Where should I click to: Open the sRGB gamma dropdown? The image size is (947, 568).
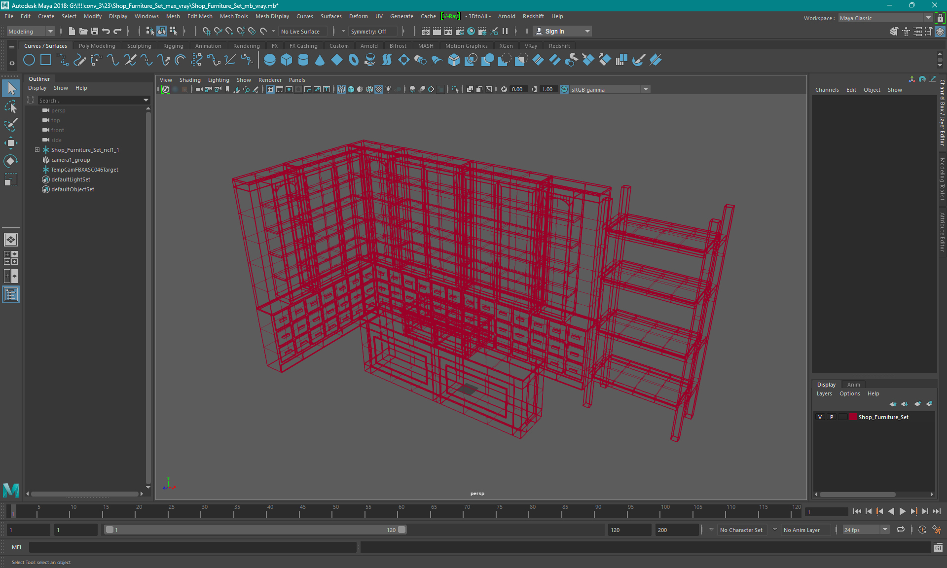coord(610,89)
